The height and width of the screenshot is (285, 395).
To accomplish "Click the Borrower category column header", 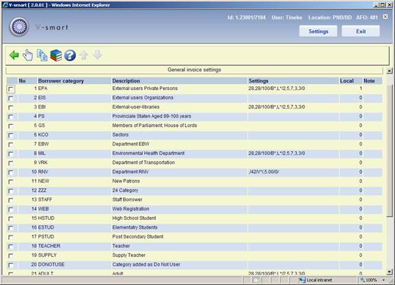I will (x=61, y=81).
